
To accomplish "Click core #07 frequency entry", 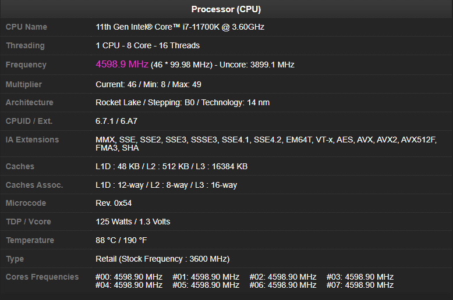I will coord(360,285).
